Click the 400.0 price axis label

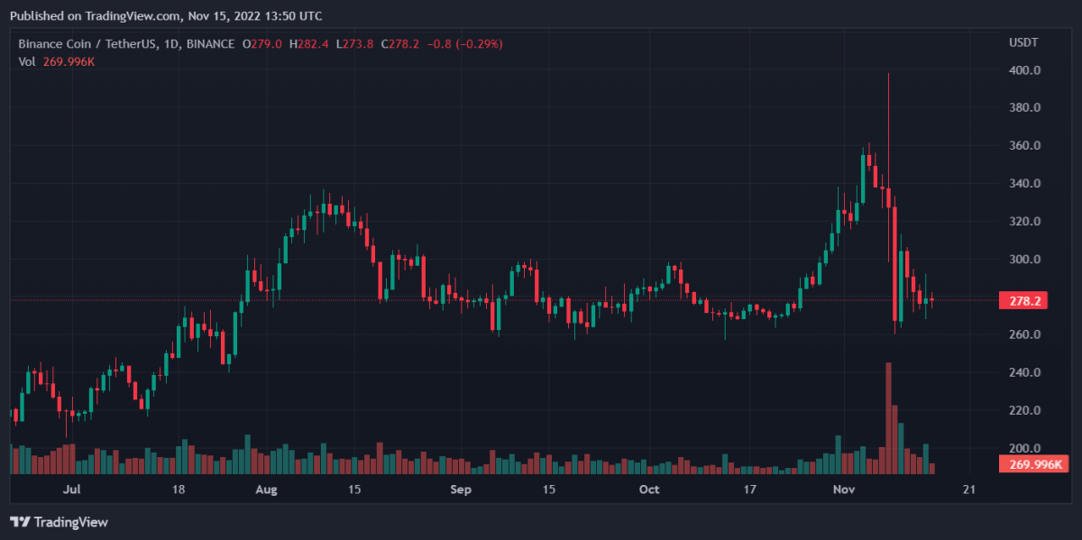coord(1025,70)
